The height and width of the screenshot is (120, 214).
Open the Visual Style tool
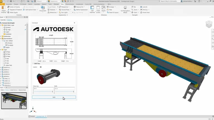pyautogui.click(x=42, y=9)
